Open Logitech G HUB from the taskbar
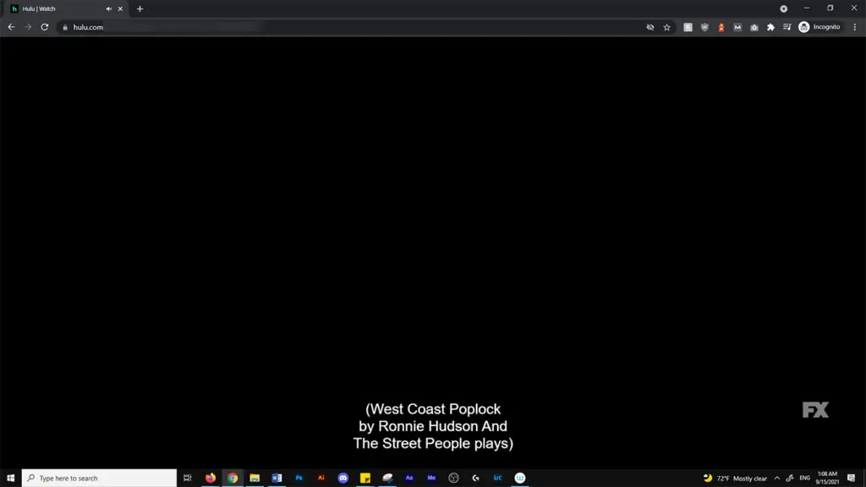This screenshot has height=487, width=866. pyautogui.click(x=475, y=479)
